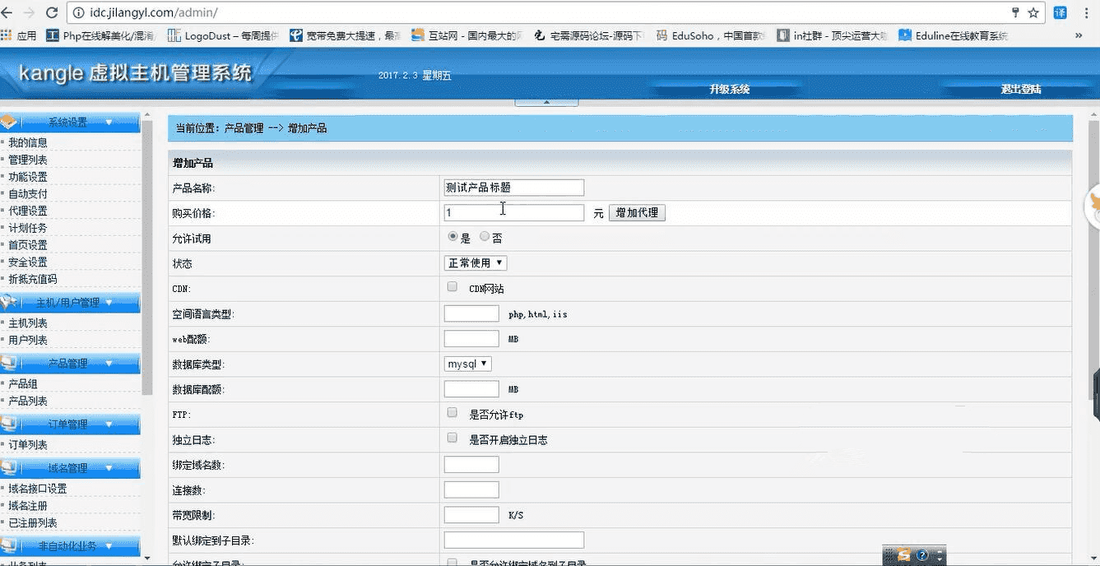This screenshot has width=1100, height=566.
Task: Click the browser back arrow
Action: click(x=9, y=13)
